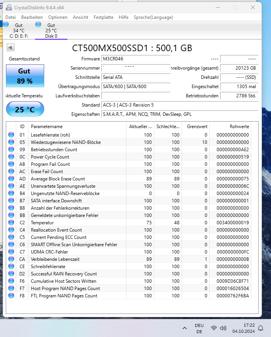The image size is (271, 337).
Task: Click raw value 0009D36C8F71
Action: (x=233, y=281)
